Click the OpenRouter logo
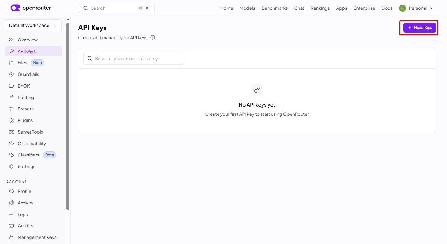447x244 pixels. click(x=31, y=8)
